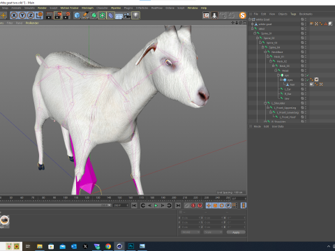The width and height of the screenshot is (335, 251).
Task: Open the purple deformer objects icon
Action: coord(110,15)
